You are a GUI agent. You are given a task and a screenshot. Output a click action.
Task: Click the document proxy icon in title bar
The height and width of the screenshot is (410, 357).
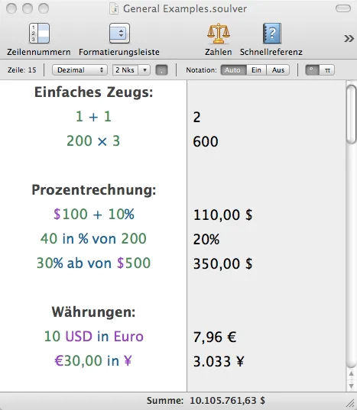point(114,8)
